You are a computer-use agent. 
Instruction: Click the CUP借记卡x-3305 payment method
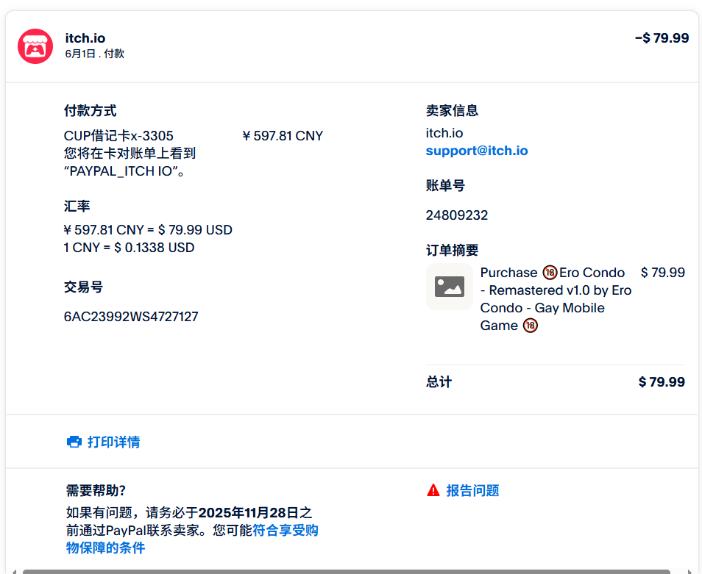click(x=118, y=135)
